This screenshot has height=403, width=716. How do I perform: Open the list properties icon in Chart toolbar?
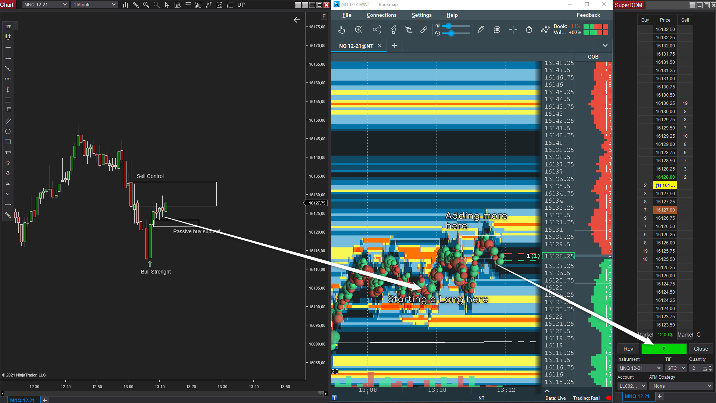230,5
